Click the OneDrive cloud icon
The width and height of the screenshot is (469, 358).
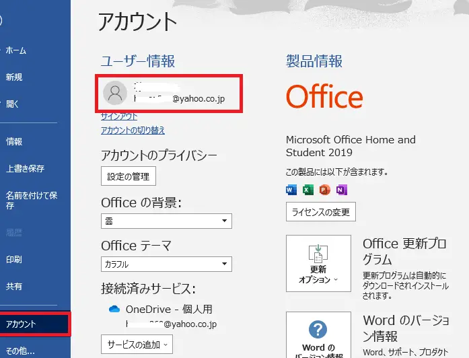(x=114, y=310)
